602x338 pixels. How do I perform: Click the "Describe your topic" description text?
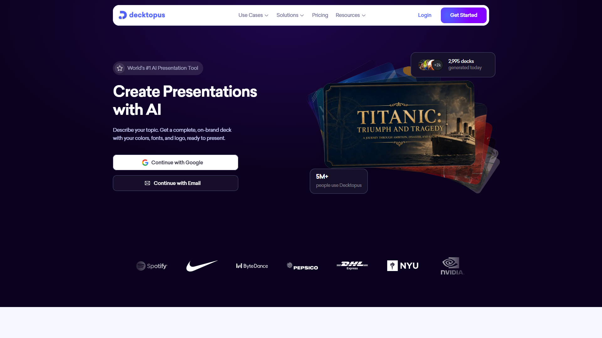tap(172, 134)
